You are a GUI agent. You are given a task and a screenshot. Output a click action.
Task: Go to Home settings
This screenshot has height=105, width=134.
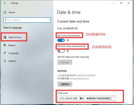12,12
